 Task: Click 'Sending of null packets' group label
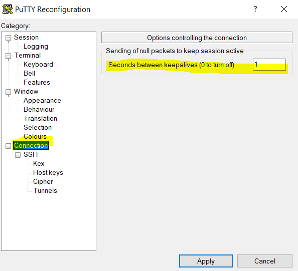click(175, 51)
